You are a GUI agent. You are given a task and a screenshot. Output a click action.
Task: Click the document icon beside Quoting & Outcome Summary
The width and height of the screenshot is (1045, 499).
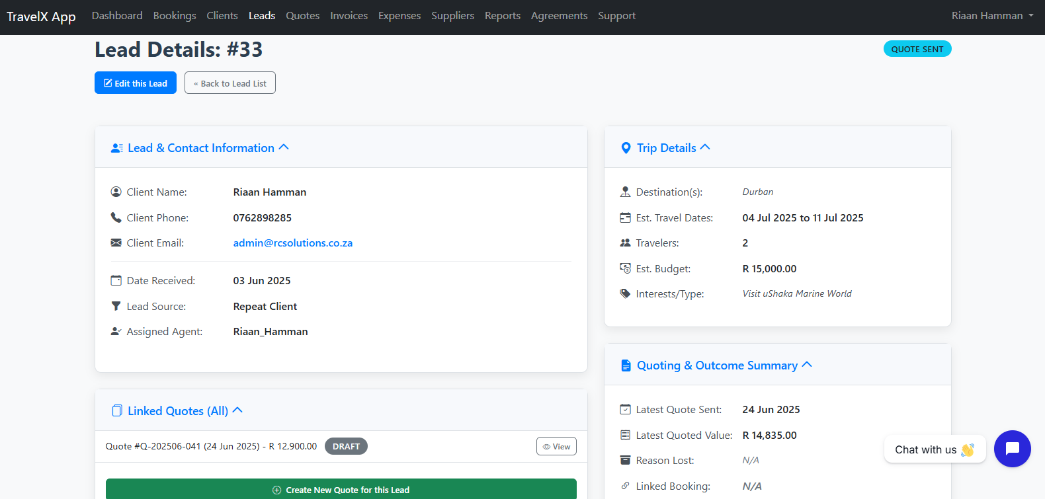pyautogui.click(x=626, y=365)
